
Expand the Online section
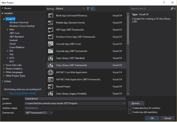coord(2,81)
